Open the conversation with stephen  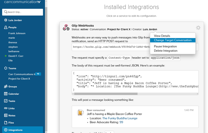13,47
